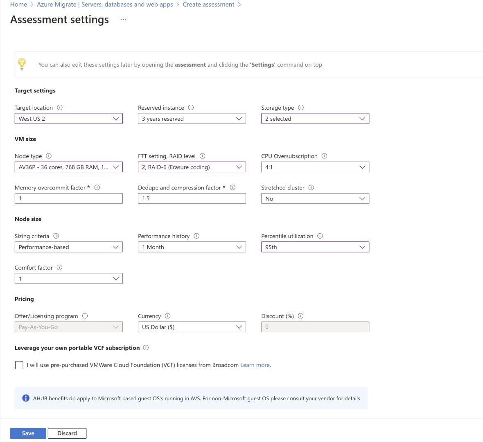Click the Save button
Viewport: 483px width, 442px height.
point(28,433)
